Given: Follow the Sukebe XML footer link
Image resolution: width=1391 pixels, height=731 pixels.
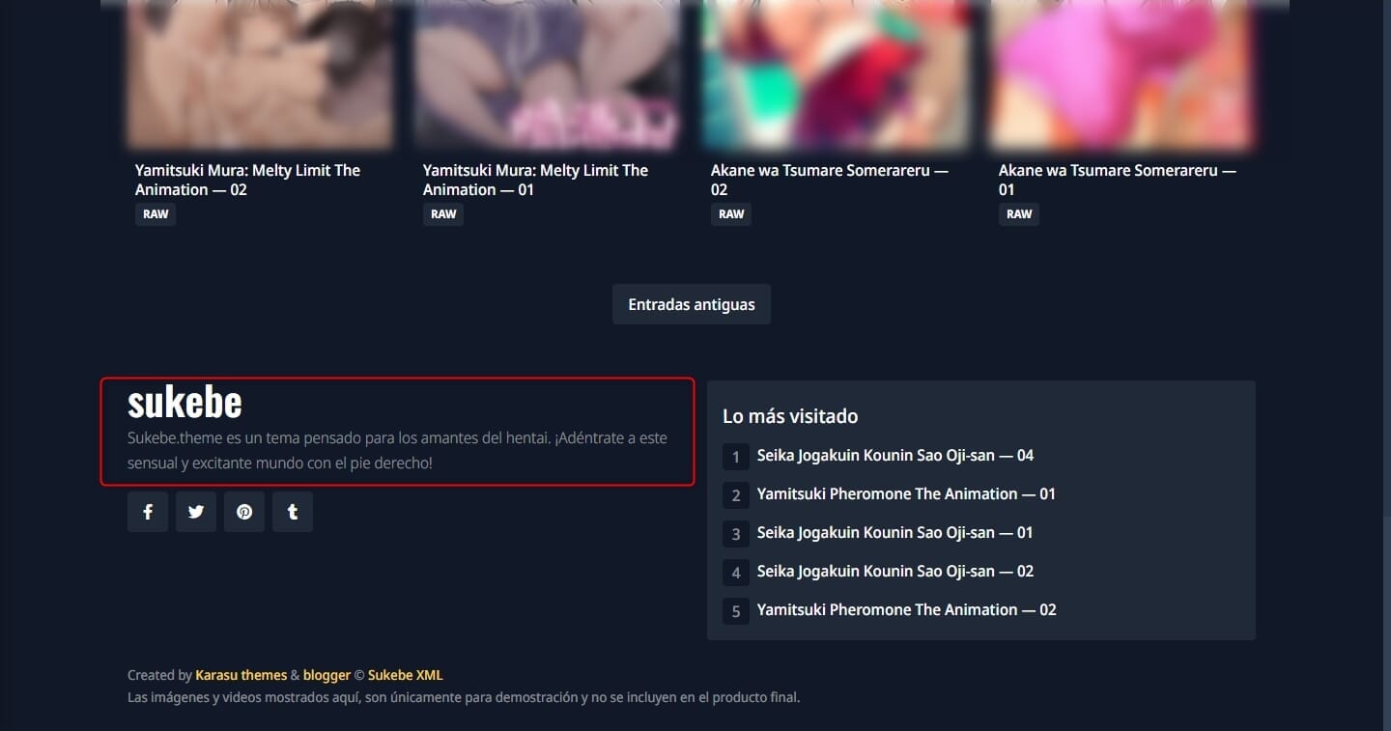Looking at the screenshot, I should click(405, 675).
